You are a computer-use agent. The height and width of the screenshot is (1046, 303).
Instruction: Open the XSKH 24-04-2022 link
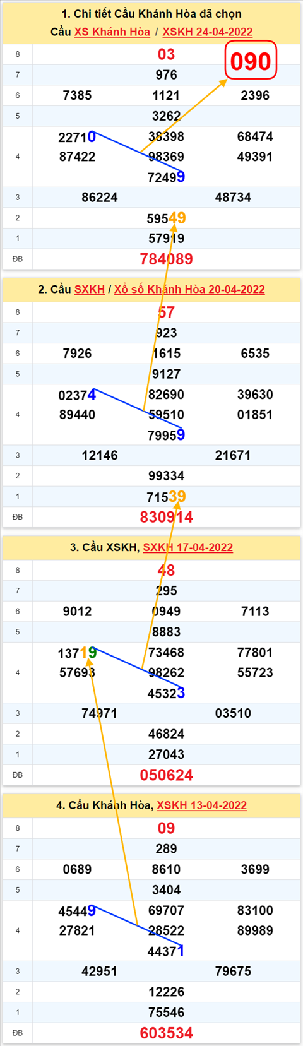pos(208,32)
